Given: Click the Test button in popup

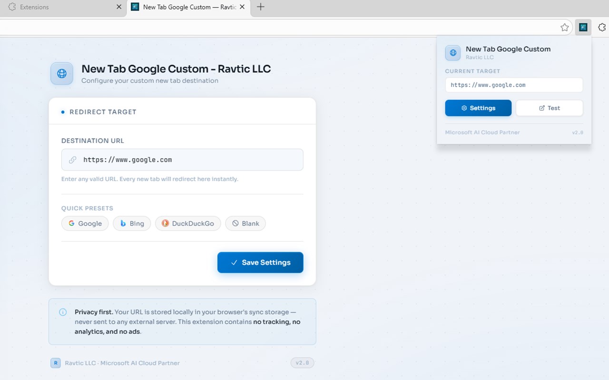Looking at the screenshot, I should (x=549, y=108).
